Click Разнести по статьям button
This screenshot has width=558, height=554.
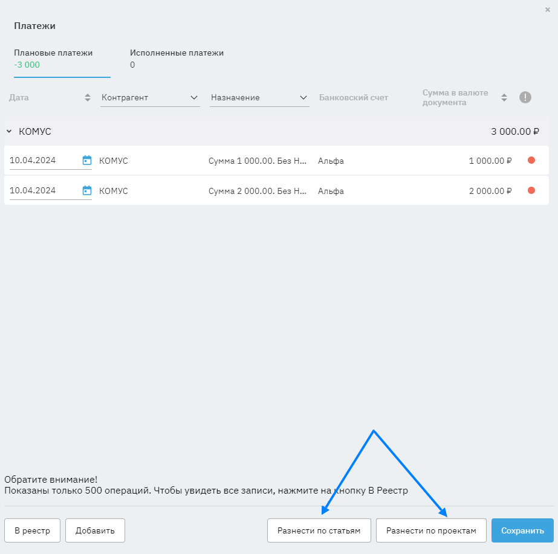click(319, 530)
